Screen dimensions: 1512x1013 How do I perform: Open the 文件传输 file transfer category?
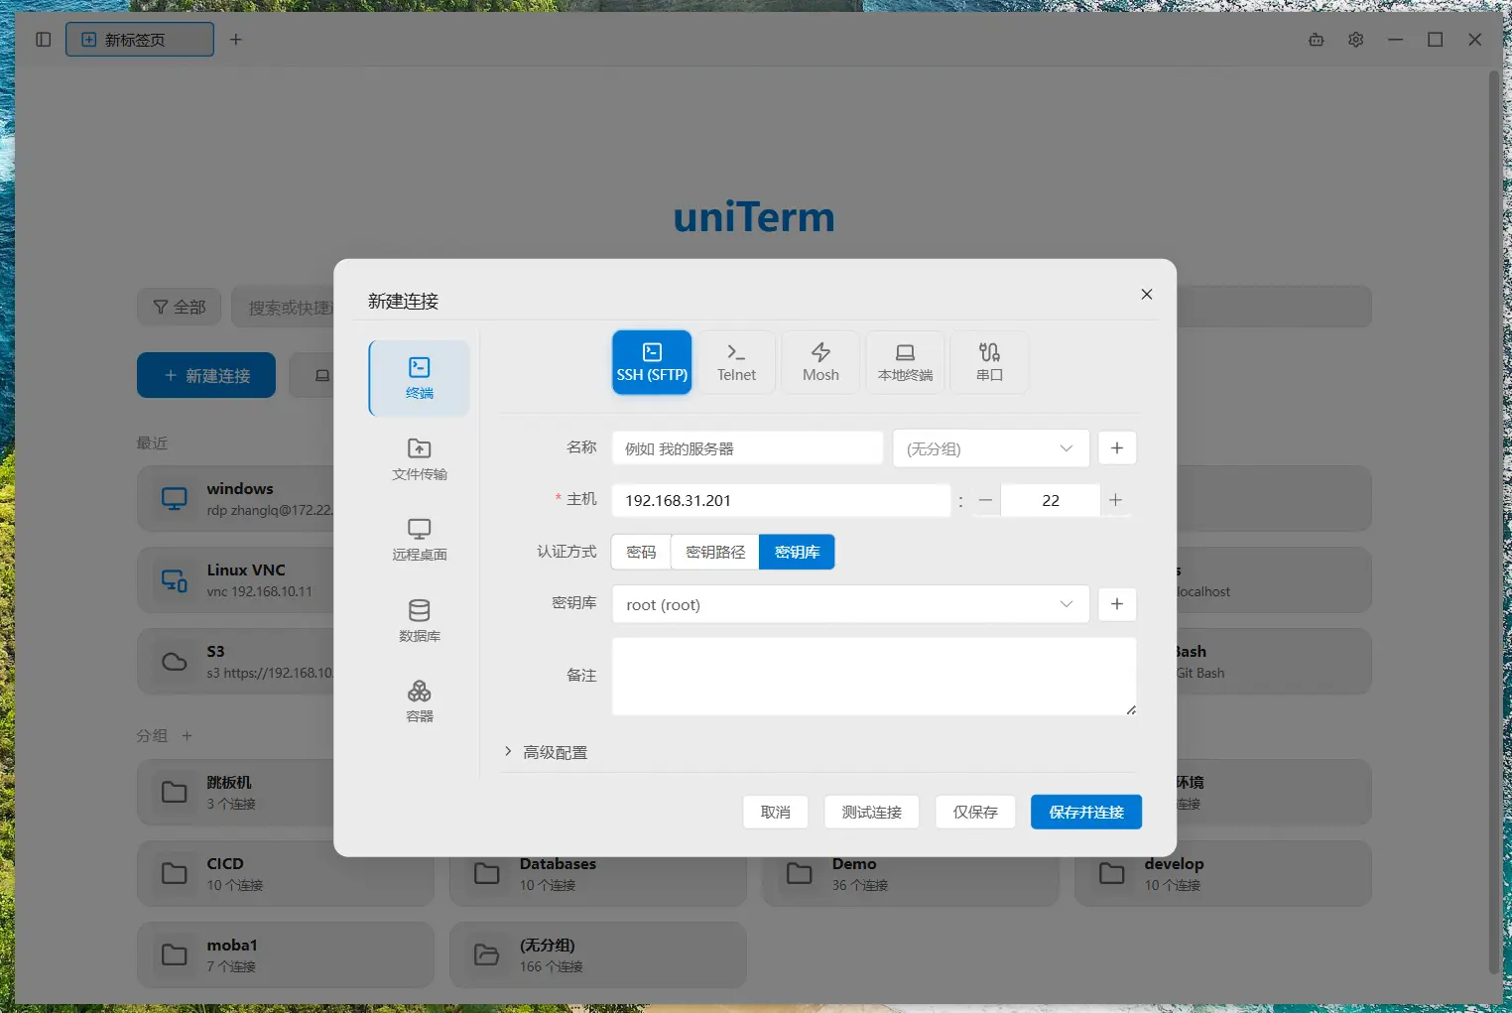tap(420, 459)
